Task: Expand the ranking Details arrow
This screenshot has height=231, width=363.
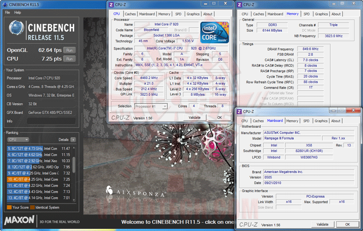Action: tap(73, 139)
